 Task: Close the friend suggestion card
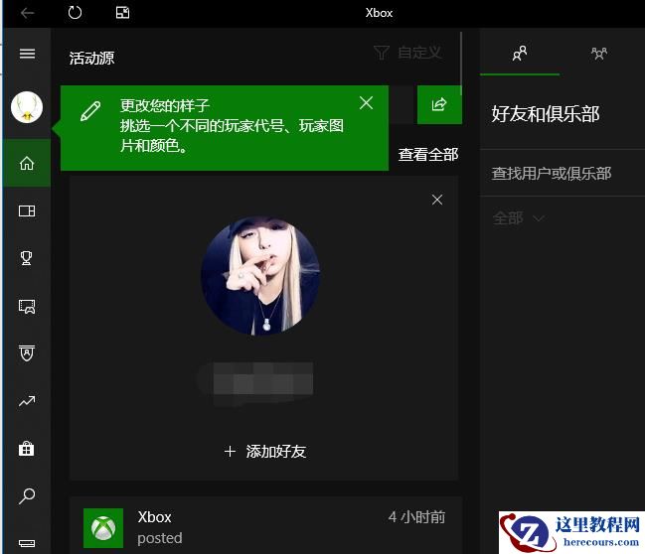point(437,200)
